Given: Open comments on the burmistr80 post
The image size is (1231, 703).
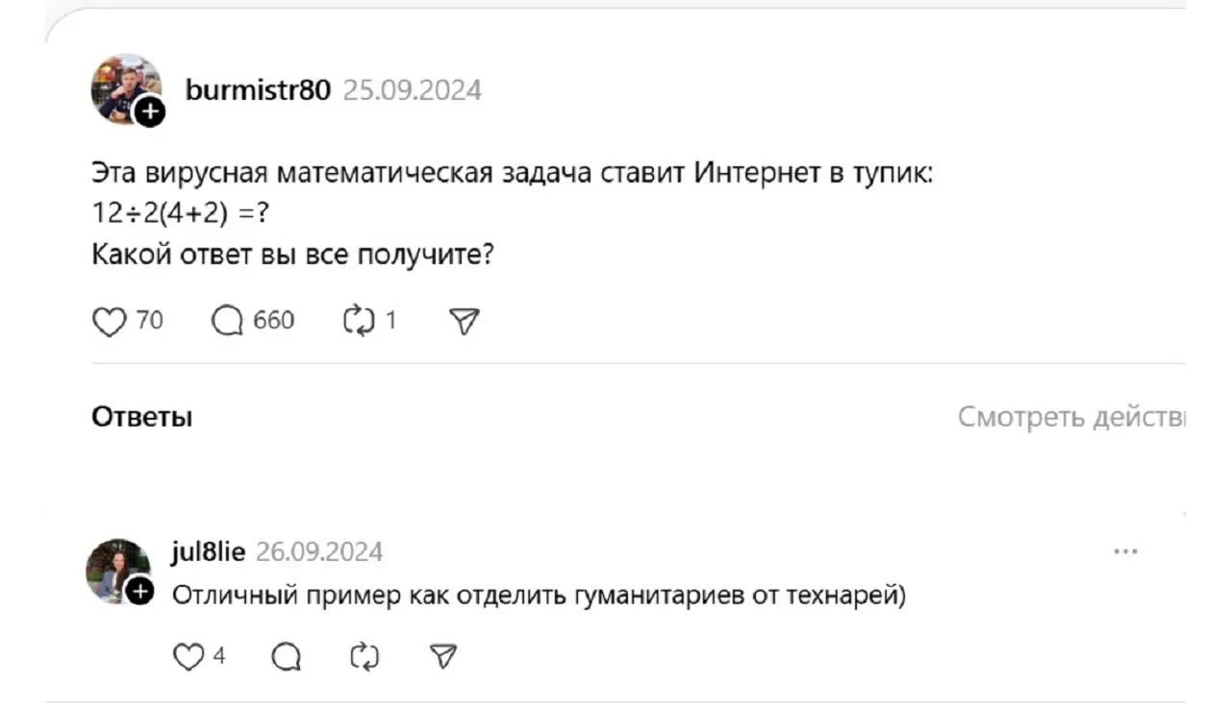Looking at the screenshot, I should pyautogui.click(x=228, y=321).
